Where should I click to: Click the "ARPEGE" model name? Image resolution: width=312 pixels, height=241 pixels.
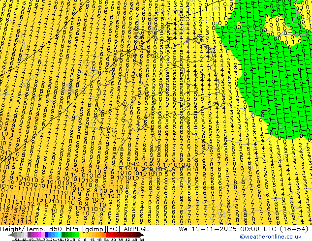click(x=136, y=229)
